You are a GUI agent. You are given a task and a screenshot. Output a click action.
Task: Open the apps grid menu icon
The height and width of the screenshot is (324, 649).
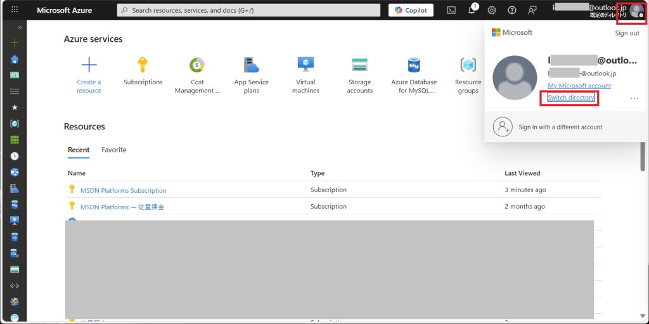(15, 10)
